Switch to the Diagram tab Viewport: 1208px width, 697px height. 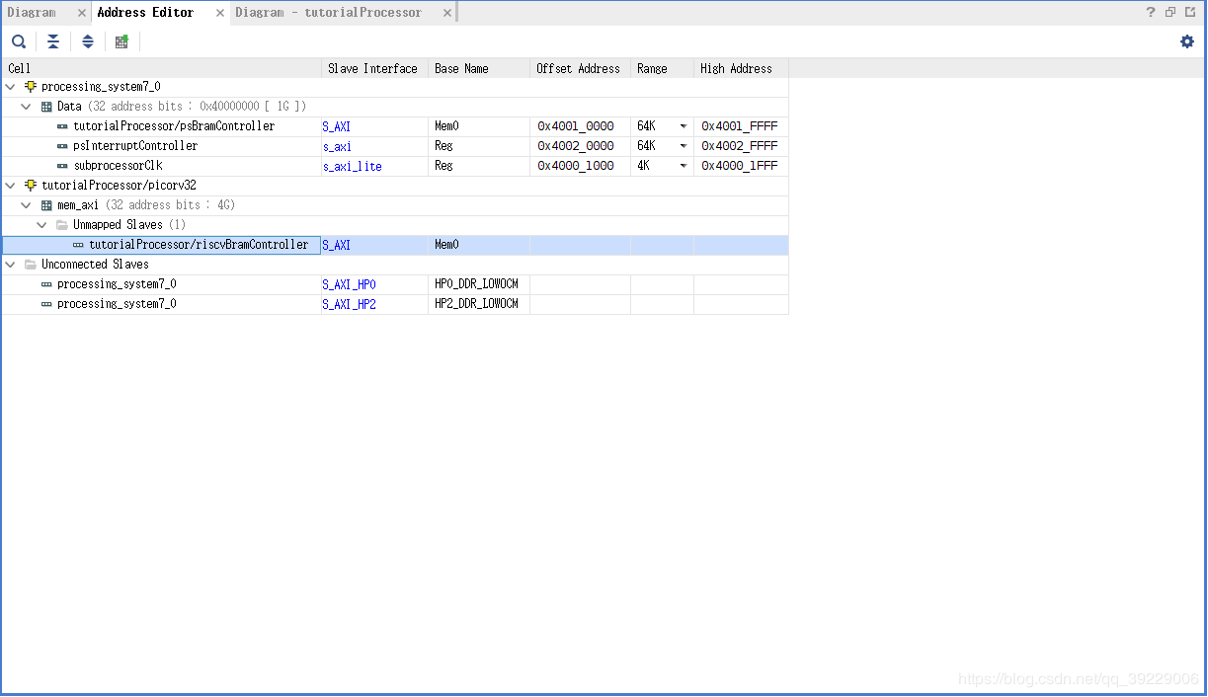click(x=32, y=13)
